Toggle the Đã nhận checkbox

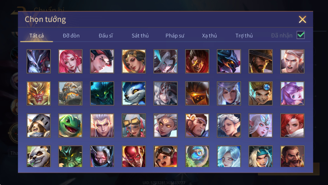click(x=301, y=35)
